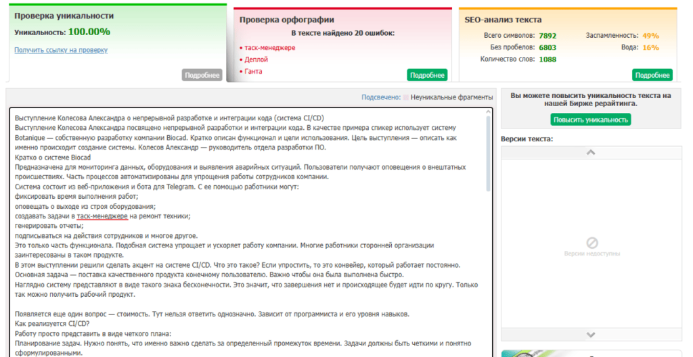Switch to the 'Проверка орфографии' panel

pos(287,20)
